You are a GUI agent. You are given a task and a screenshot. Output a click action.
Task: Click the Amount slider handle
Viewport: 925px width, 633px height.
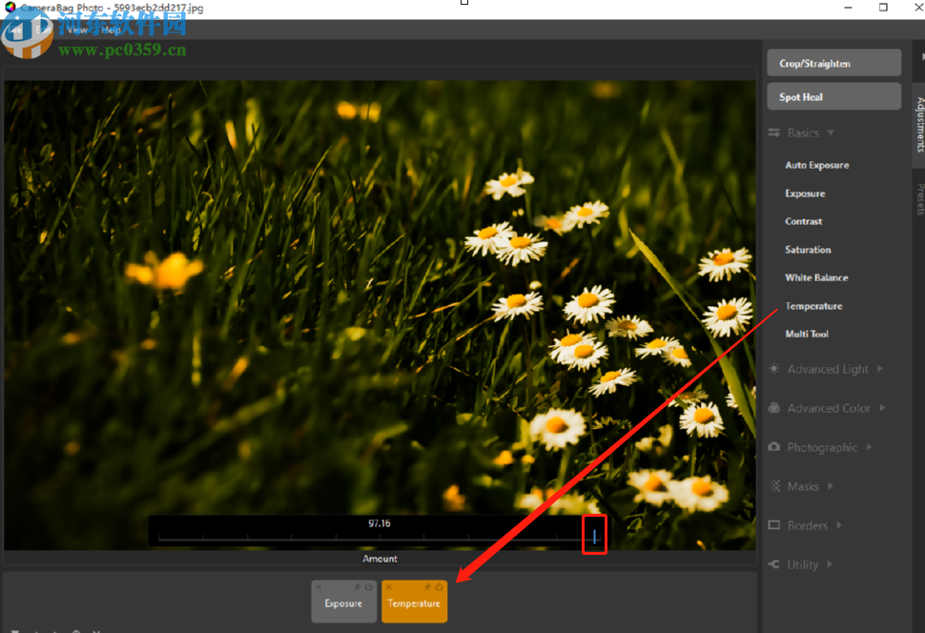click(594, 537)
